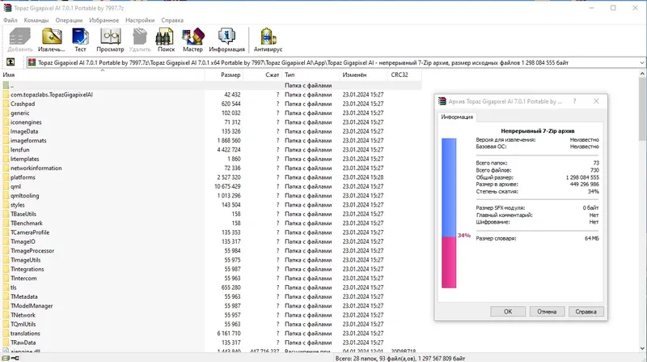
Task: Click the scrollbar up arrow
Action: (642, 74)
